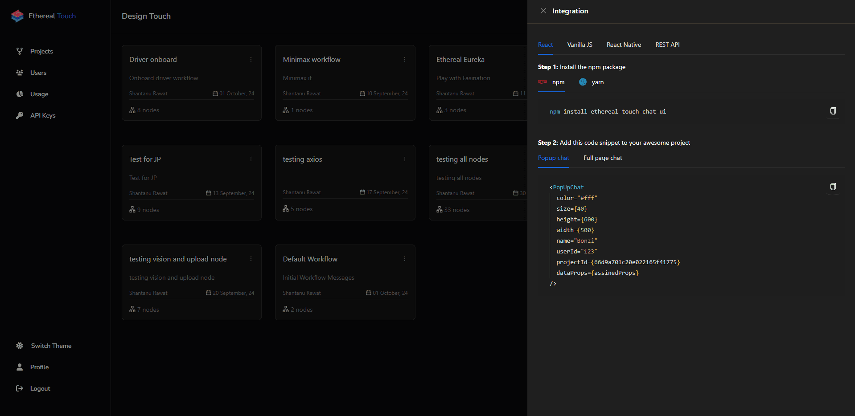
Task: Click the Play with Fasination description
Action: click(x=463, y=78)
